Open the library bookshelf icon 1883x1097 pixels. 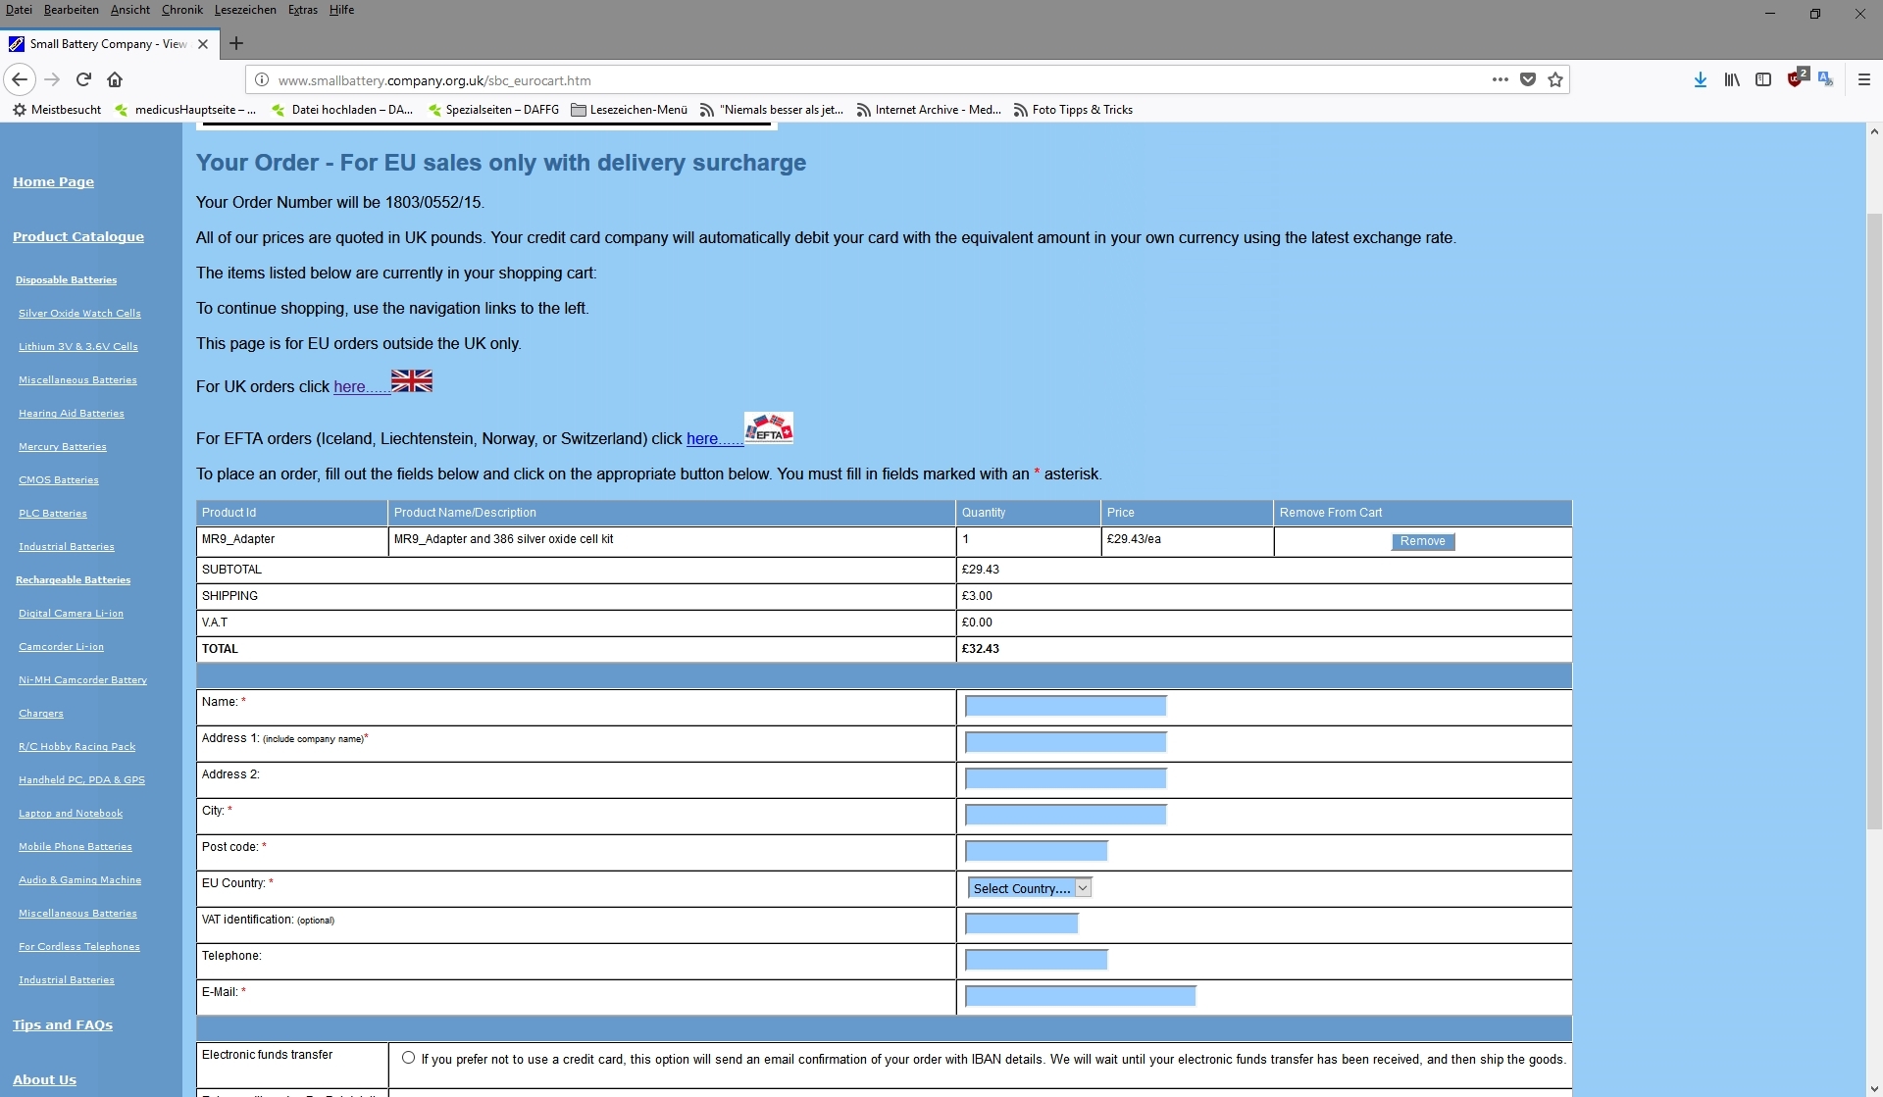(1732, 79)
